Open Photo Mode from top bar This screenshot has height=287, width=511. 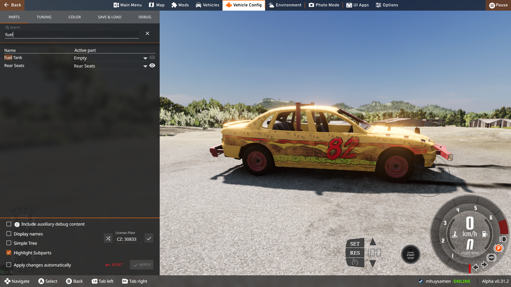click(x=324, y=5)
